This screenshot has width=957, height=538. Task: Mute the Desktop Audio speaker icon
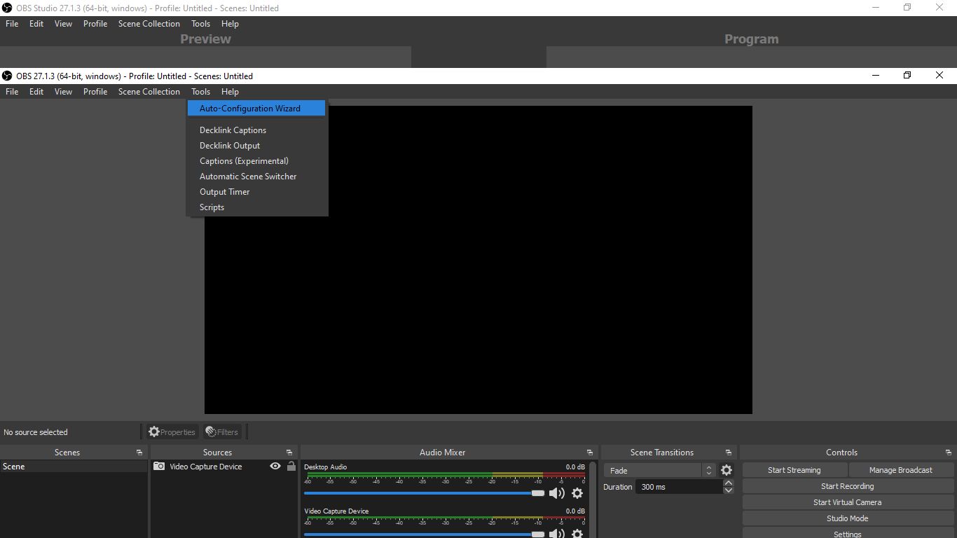tap(557, 493)
